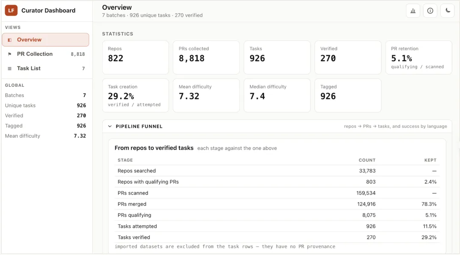Click the Tasks verified funnel row
Viewport: 460px width, 255px height.
[x=277, y=238]
